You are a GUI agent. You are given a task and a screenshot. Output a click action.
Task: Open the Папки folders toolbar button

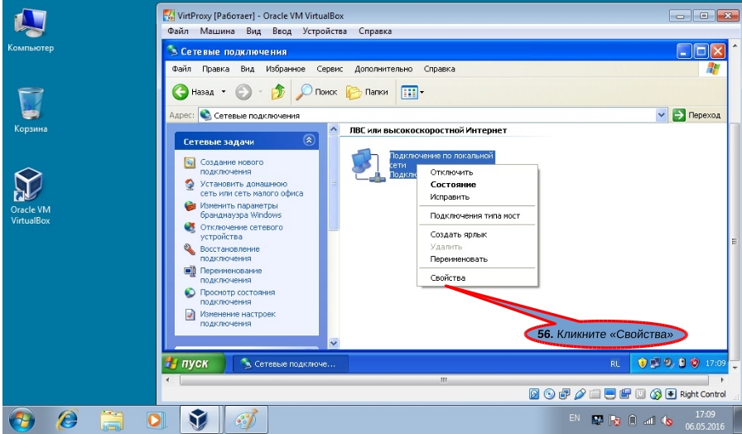(367, 92)
